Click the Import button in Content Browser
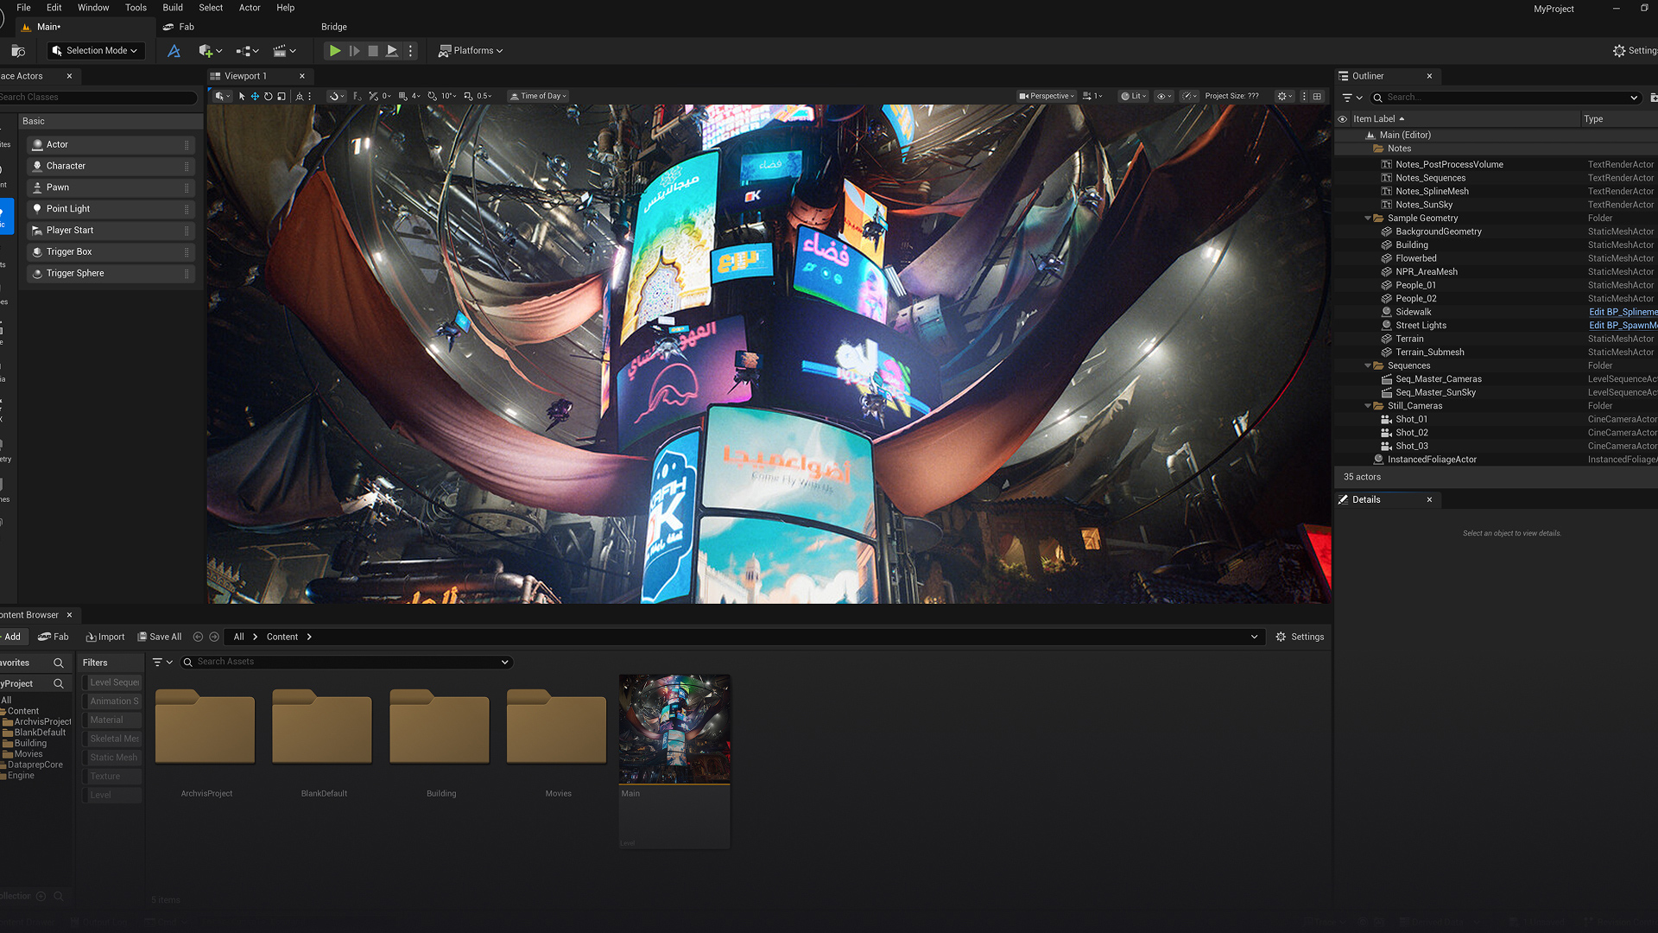1658x933 pixels. [105, 637]
